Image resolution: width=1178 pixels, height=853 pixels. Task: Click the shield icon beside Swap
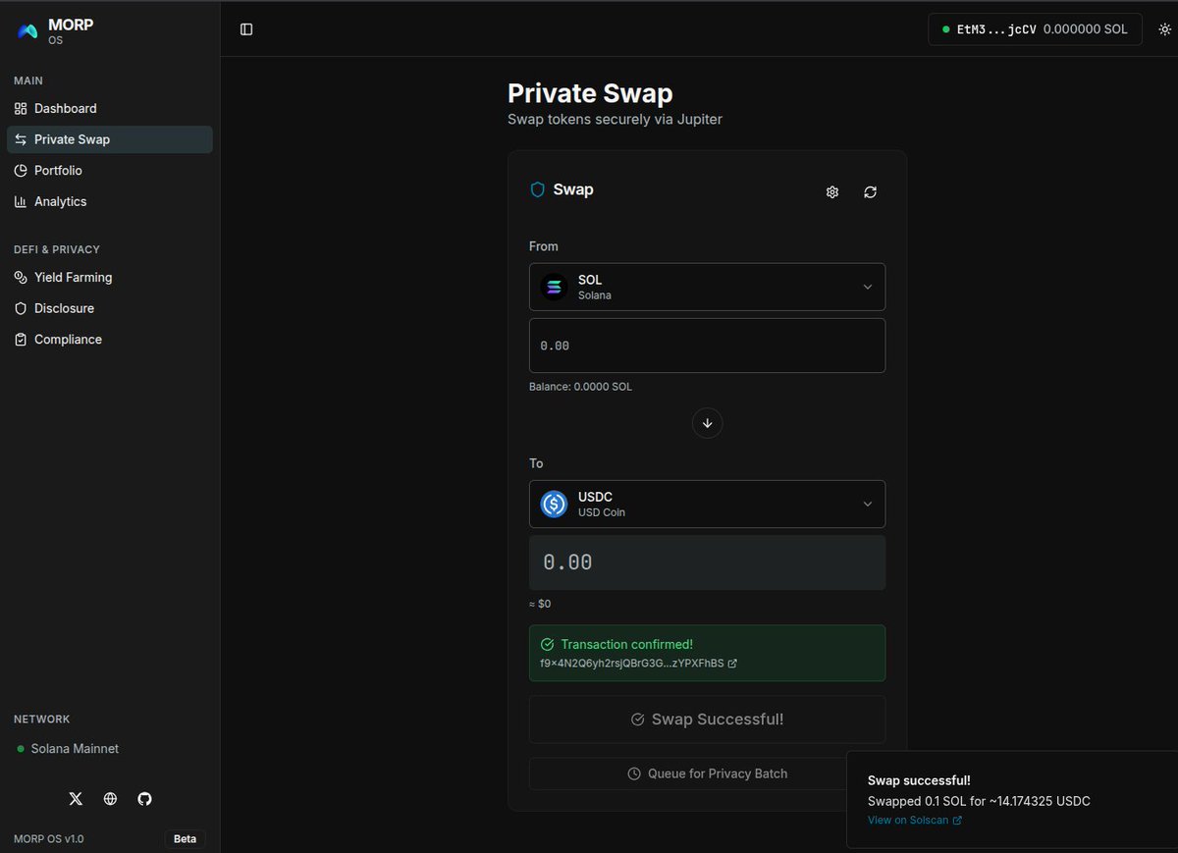tap(537, 189)
